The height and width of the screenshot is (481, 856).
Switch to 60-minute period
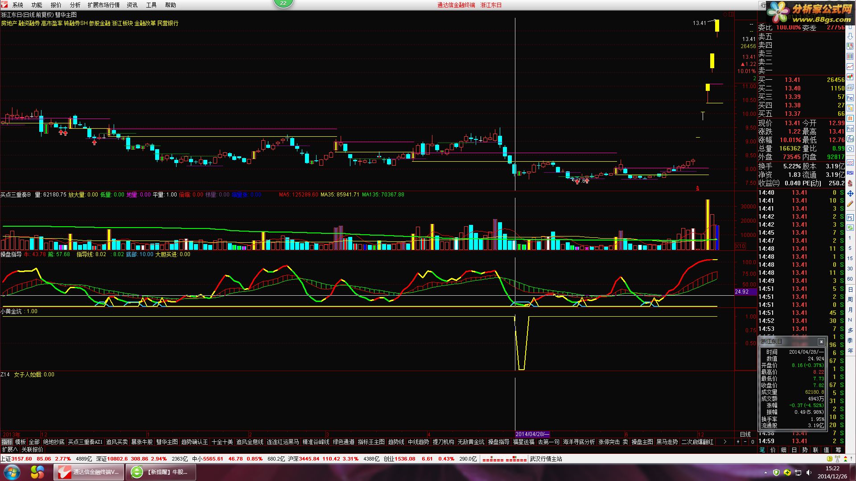(x=850, y=279)
